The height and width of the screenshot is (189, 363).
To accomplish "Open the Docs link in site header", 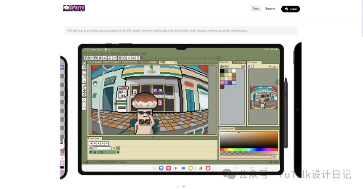I will click(255, 8).
